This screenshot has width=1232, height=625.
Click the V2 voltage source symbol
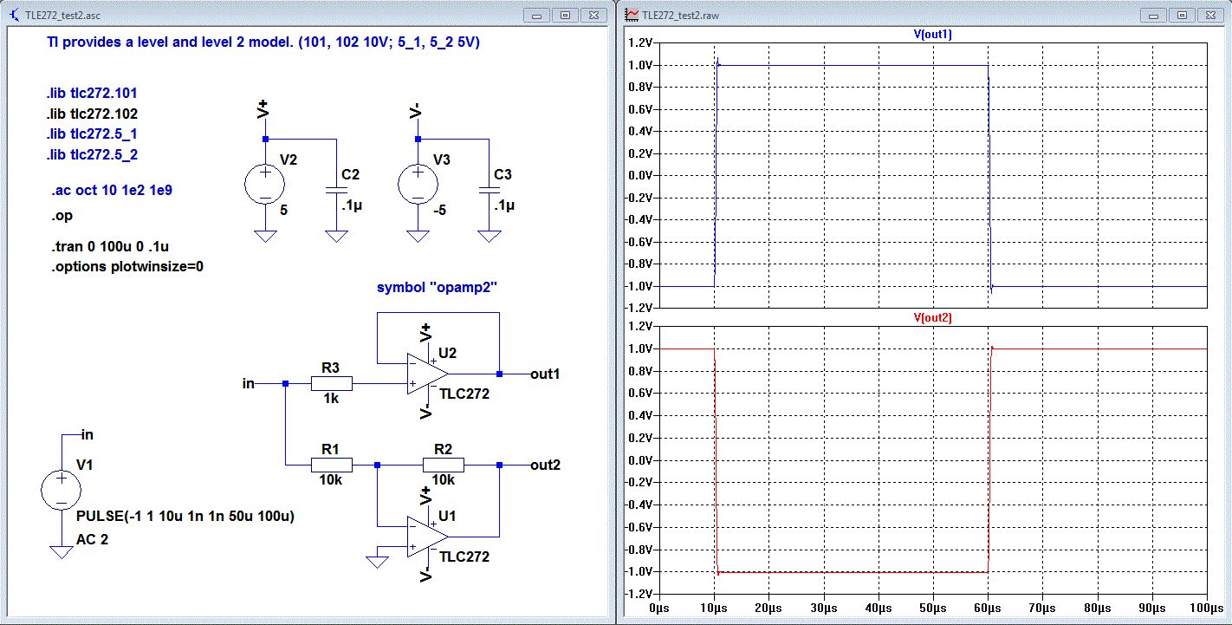(x=265, y=185)
